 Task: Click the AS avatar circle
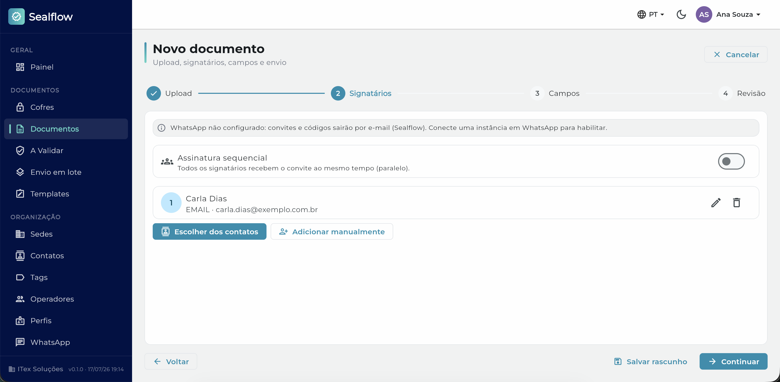point(704,14)
